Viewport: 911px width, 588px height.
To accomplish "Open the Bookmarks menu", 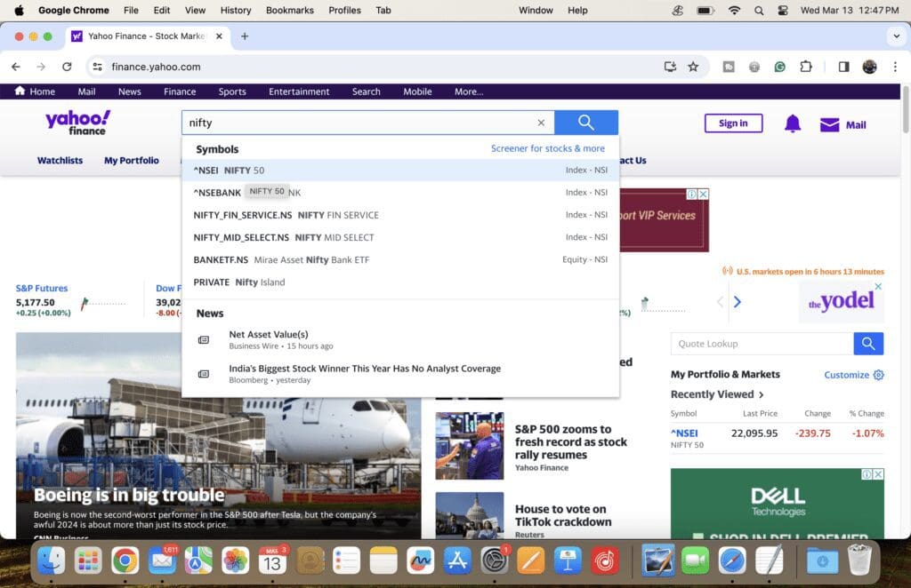I will [290, 11].
